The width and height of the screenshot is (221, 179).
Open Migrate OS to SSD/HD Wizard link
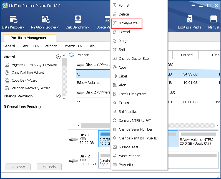(34, 65)
